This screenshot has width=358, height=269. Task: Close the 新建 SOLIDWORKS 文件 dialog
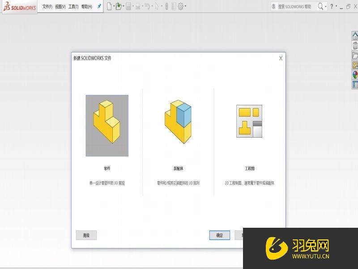(281, 58)
